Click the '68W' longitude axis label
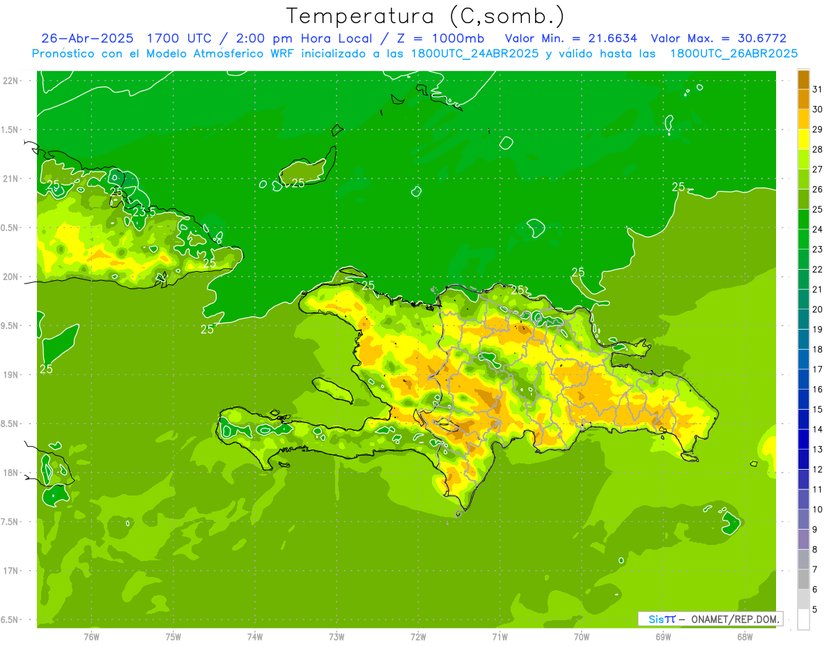 [745, 636]
